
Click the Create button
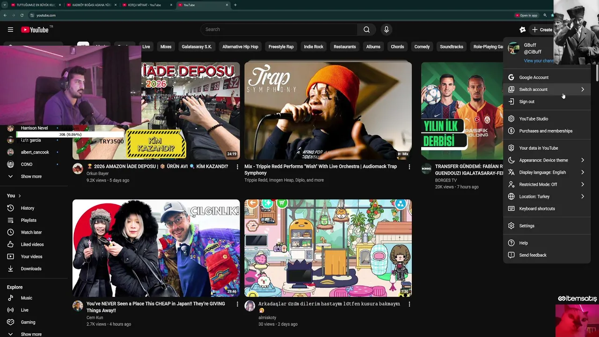coord(542,29)
